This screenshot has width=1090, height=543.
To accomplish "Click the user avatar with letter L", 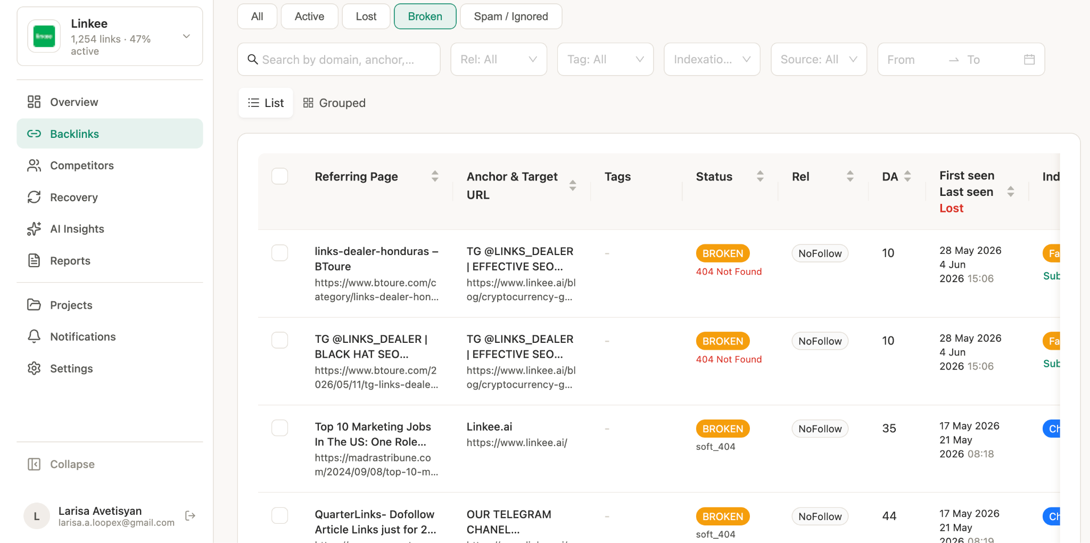I will pos(37,516).
